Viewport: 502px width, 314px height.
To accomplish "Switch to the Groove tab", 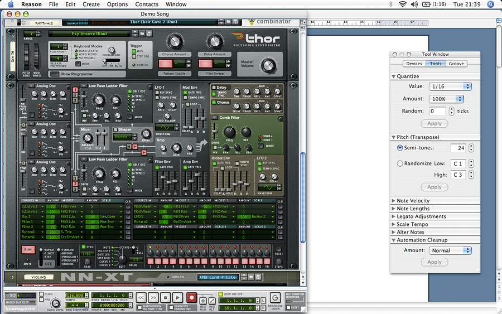I will [x=456, y=64].
